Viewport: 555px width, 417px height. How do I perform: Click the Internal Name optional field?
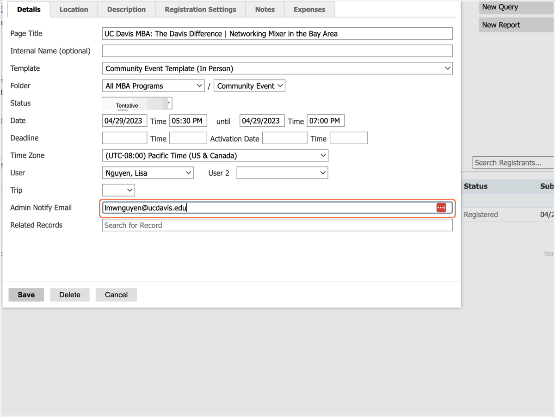pyautogui.click(x=277, y=51)
